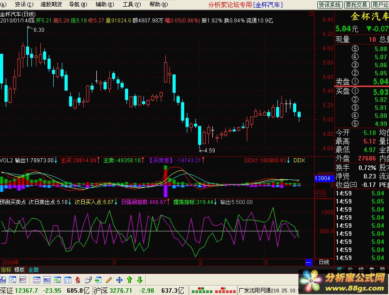Open the 帮助(H) menu

[159, 4]
